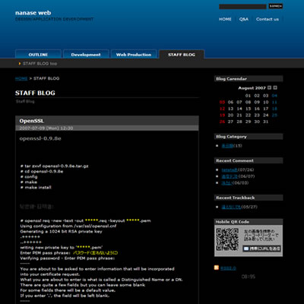Open the Q&A page link
The image size is (304, 304).
(x=244, y=19)
